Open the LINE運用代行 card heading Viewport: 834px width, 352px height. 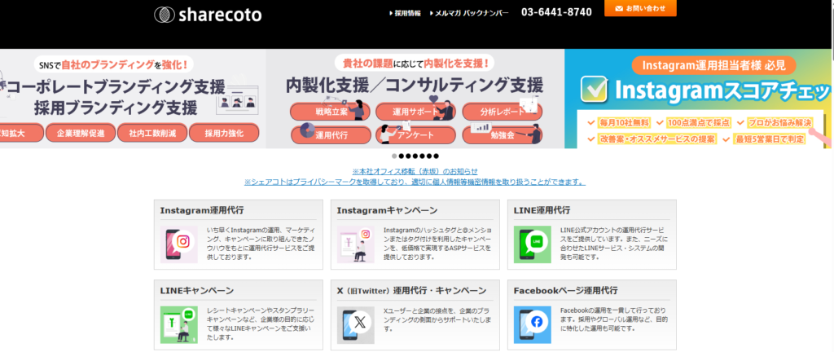(542, 210)
